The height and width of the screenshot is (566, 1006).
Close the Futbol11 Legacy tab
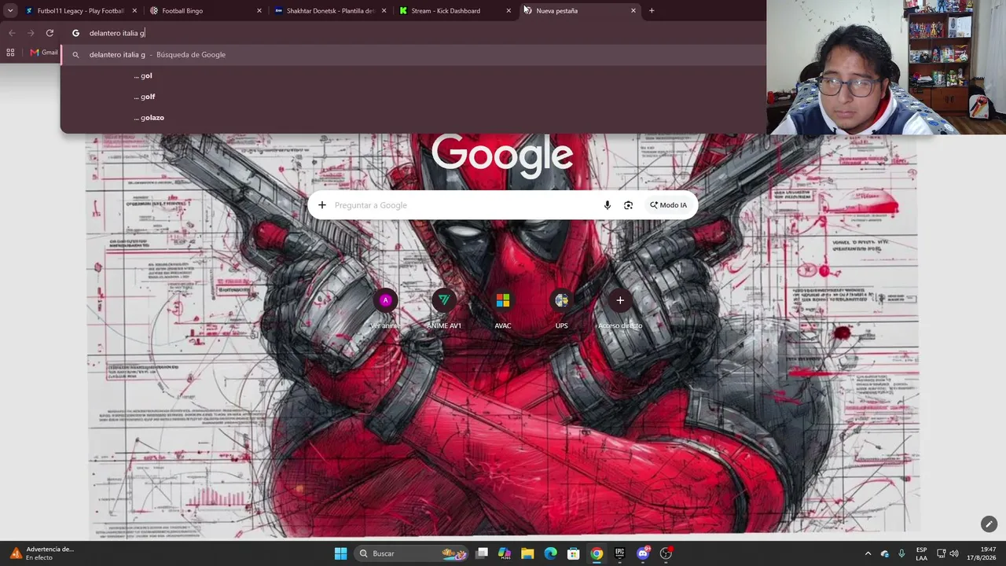click(134, 11)
